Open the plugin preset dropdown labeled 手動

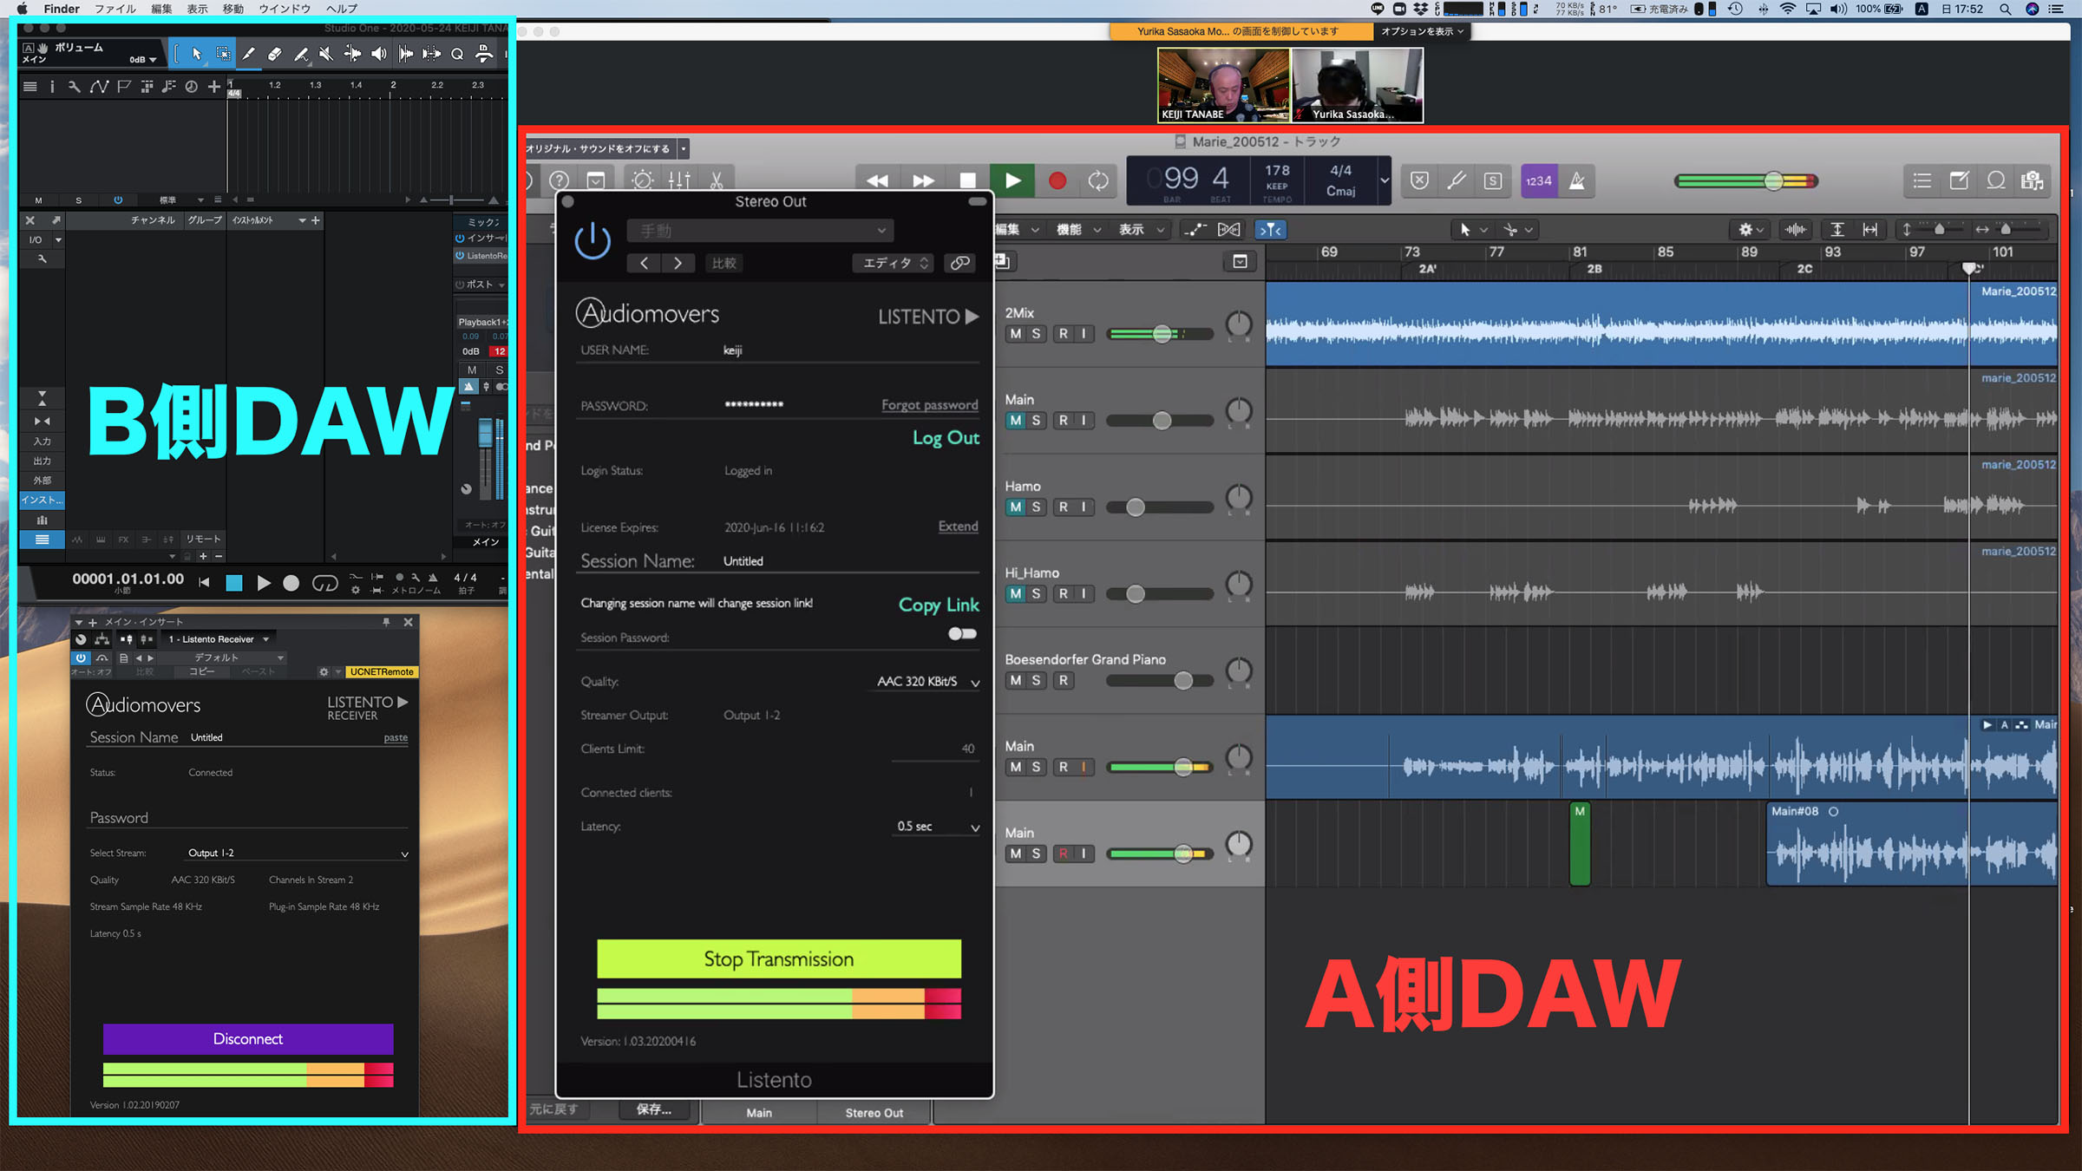pyautogui.click(x=760, y=231)
